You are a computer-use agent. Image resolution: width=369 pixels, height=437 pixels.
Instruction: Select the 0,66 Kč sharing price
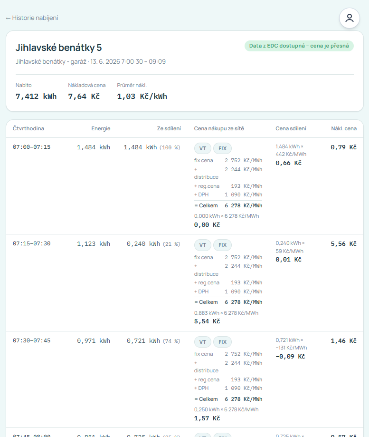[x=289, y=163]
